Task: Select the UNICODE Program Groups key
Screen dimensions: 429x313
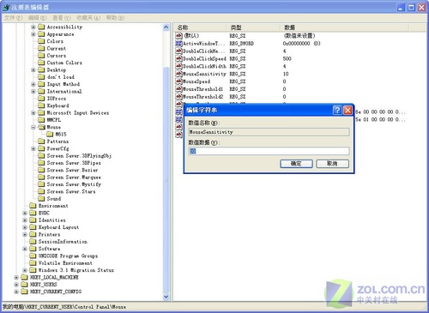Action: pyautogui.click(x=68, y=256)
